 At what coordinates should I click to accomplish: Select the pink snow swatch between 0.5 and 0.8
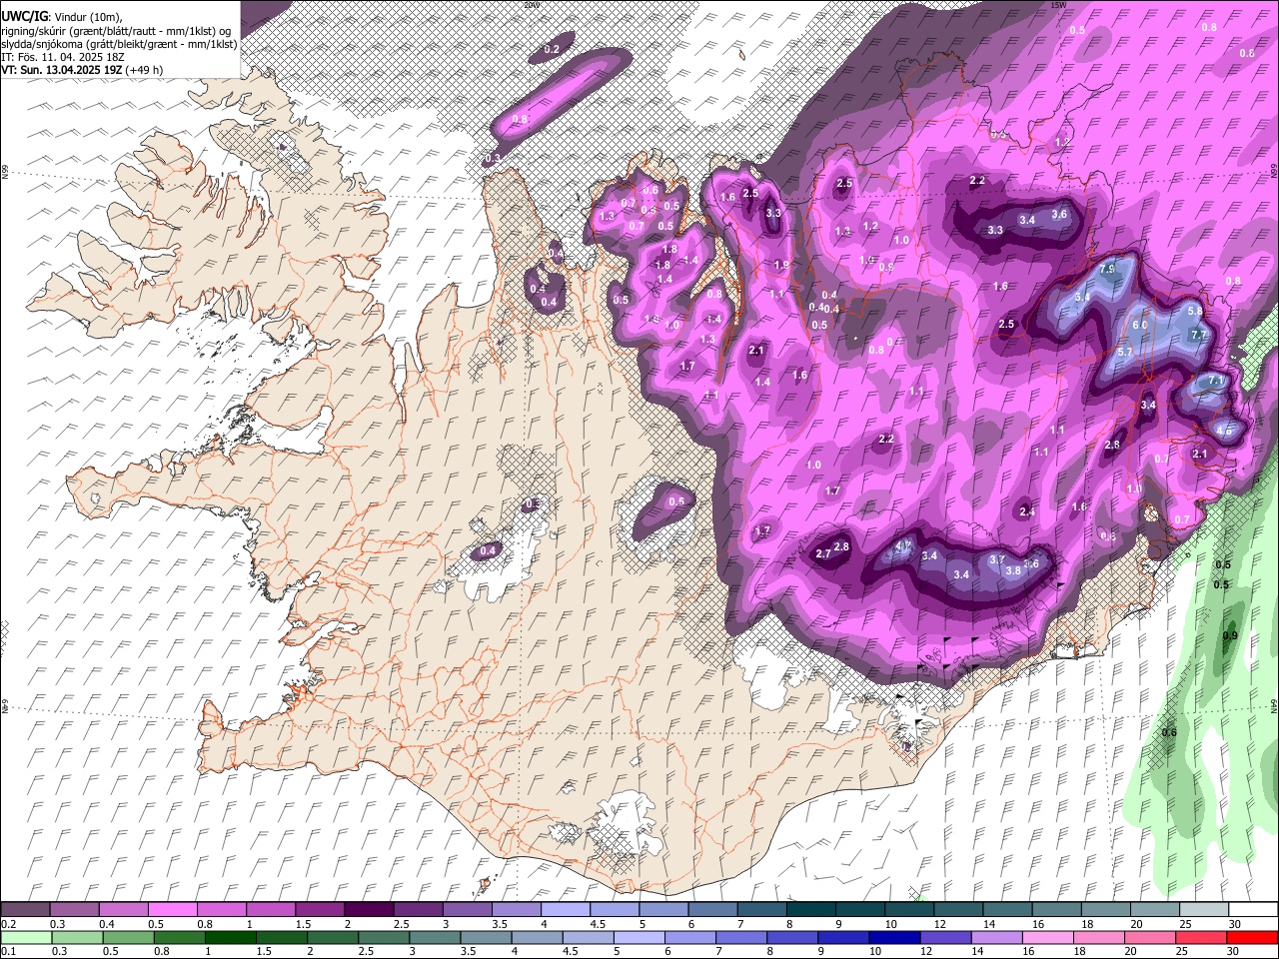pos(172,909)
